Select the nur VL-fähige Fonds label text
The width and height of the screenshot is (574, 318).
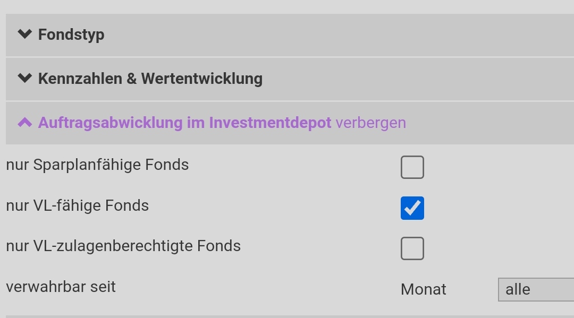point(78,206)
